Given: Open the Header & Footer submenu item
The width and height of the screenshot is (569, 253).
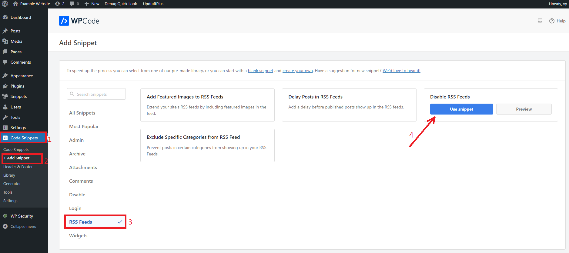Looking at the screenshot, I should click(18, 167).
